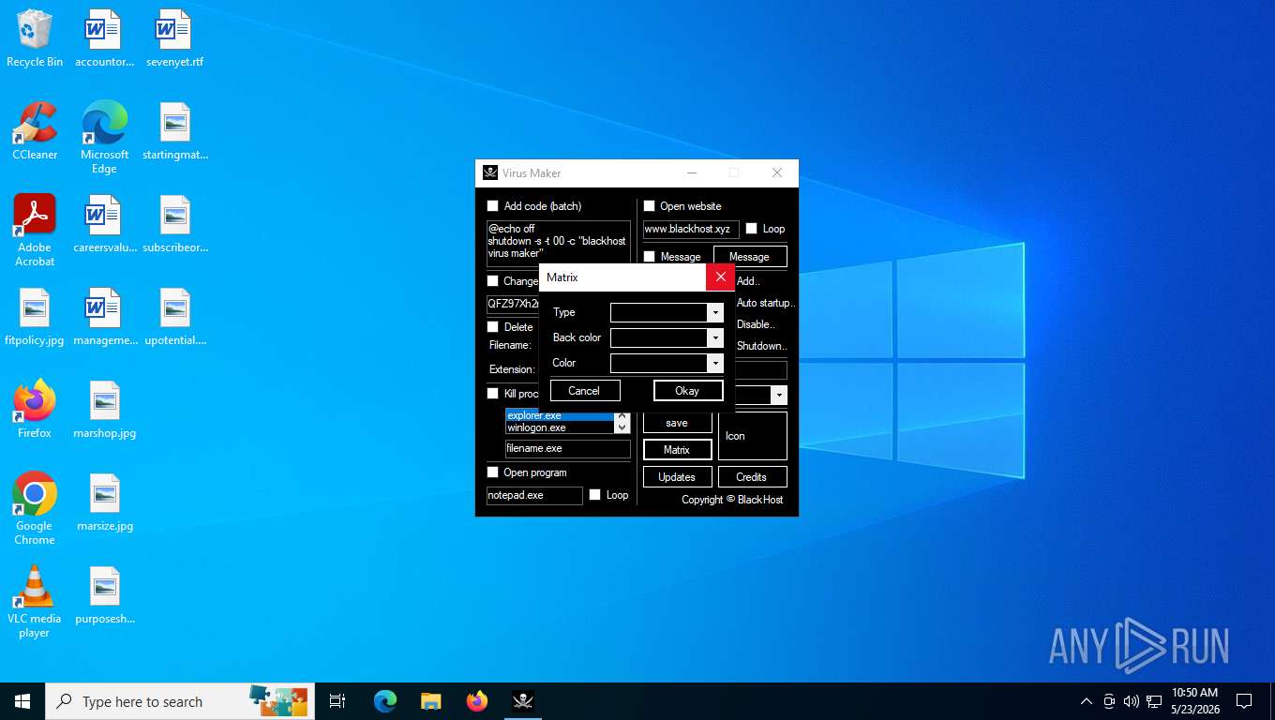
Task: Click the volume speaker tray icon
Action: 1131,701
